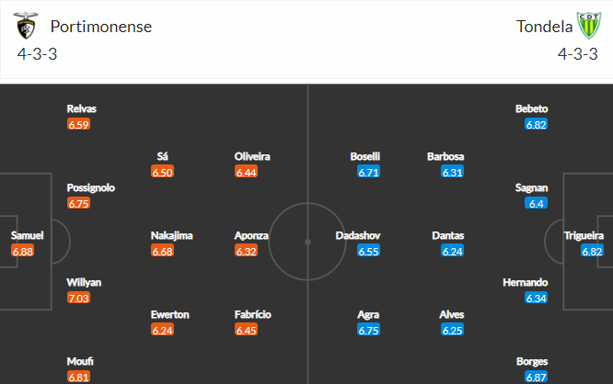Click the Tondela club crest icon
Image resolution: width=613 pixels, height=384 pixels.
(x=589, y=26)
